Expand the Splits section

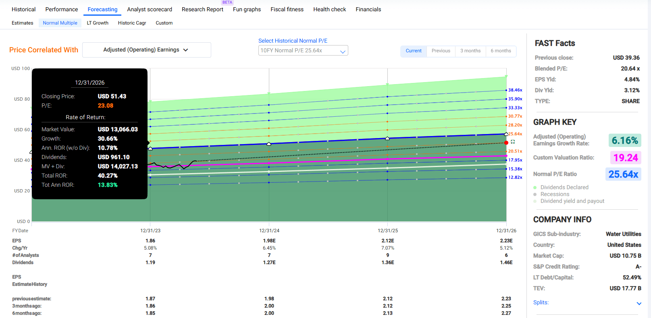tap(639, 303)
